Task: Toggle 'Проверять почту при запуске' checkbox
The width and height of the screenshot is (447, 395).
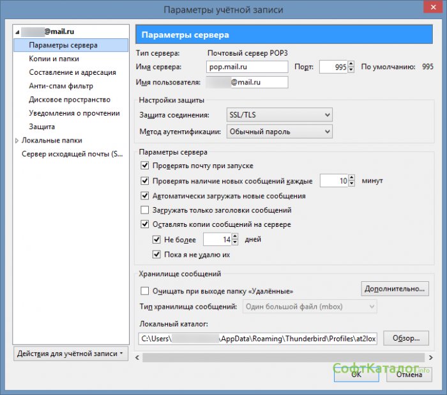Action: [x=144, y=166]
